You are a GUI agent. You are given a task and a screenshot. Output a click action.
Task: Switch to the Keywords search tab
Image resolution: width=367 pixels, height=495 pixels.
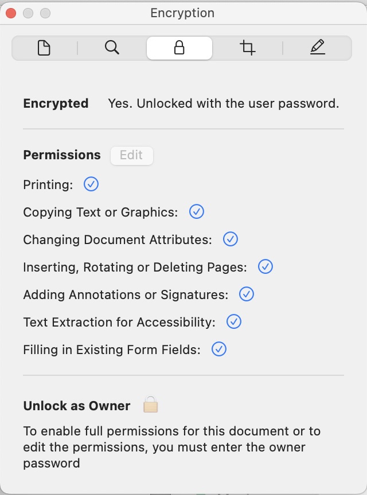(x=112, y=48)
